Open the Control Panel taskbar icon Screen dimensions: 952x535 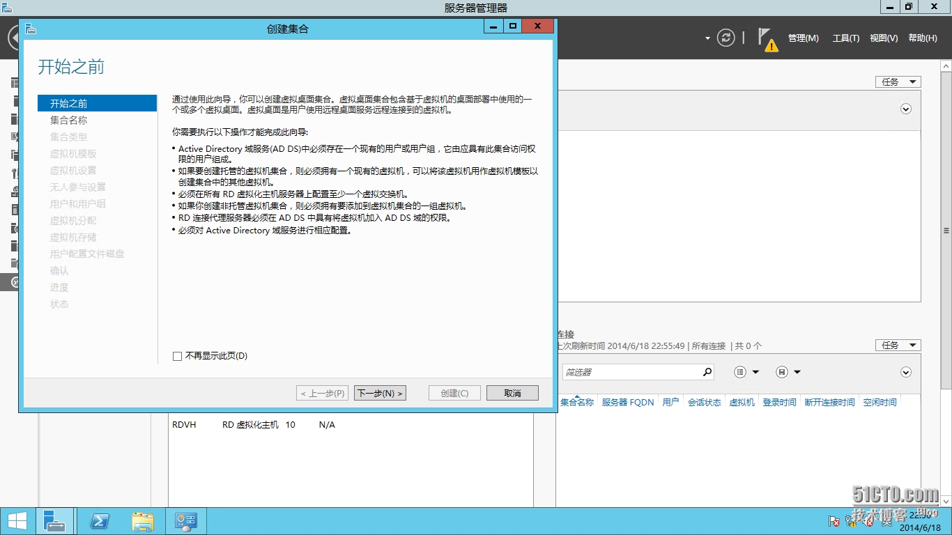[x=186, y=521]
